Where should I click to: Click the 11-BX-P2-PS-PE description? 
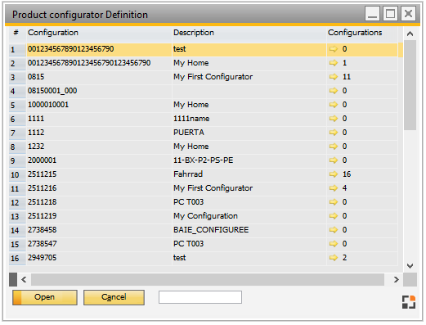249,160
